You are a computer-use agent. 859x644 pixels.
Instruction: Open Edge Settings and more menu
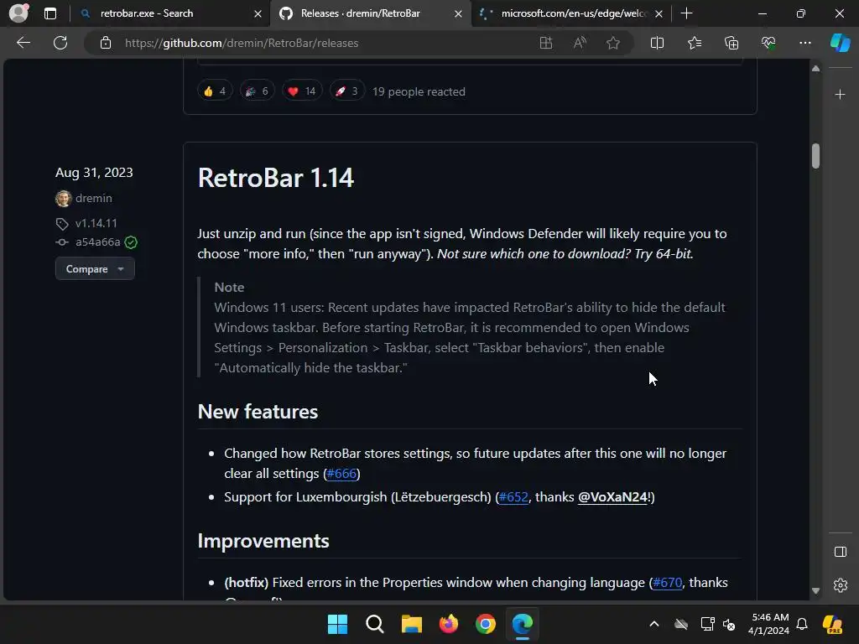pyautogui.click(x=804, y=43)
